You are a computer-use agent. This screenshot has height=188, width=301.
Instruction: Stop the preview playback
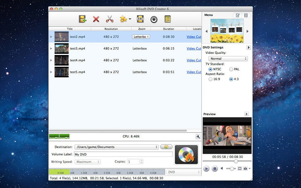pos(214,168)
